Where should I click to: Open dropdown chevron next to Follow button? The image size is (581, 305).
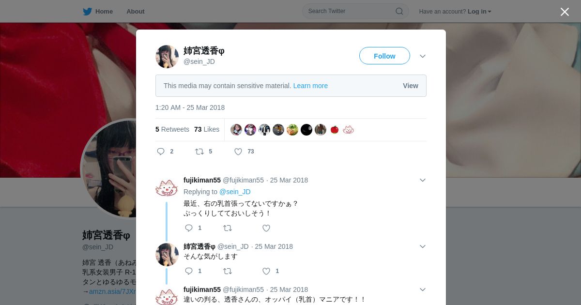coord(423,56)
